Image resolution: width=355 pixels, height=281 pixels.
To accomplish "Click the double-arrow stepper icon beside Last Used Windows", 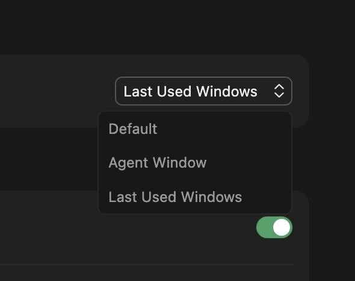I will (279, 91).
